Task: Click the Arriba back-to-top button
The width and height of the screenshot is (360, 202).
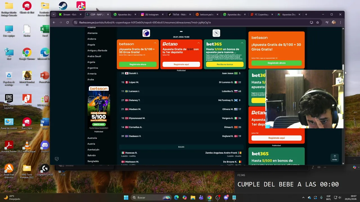Action: pos(335,158)
